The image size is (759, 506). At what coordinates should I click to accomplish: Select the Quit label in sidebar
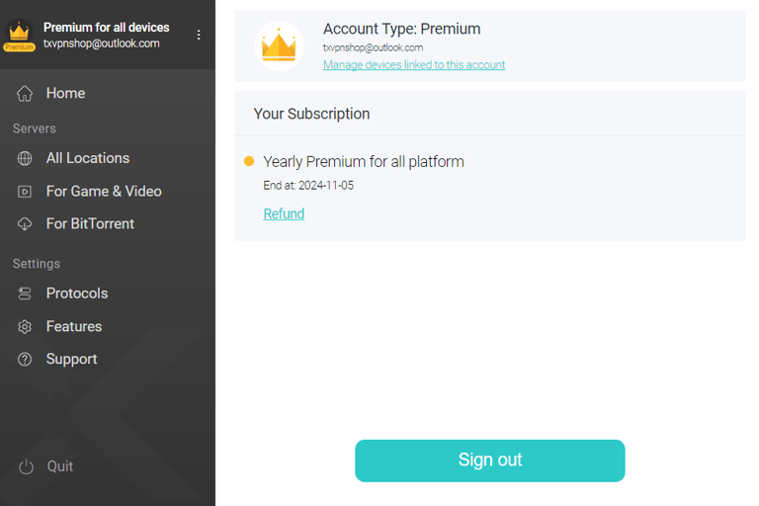(x=60, y=466)
